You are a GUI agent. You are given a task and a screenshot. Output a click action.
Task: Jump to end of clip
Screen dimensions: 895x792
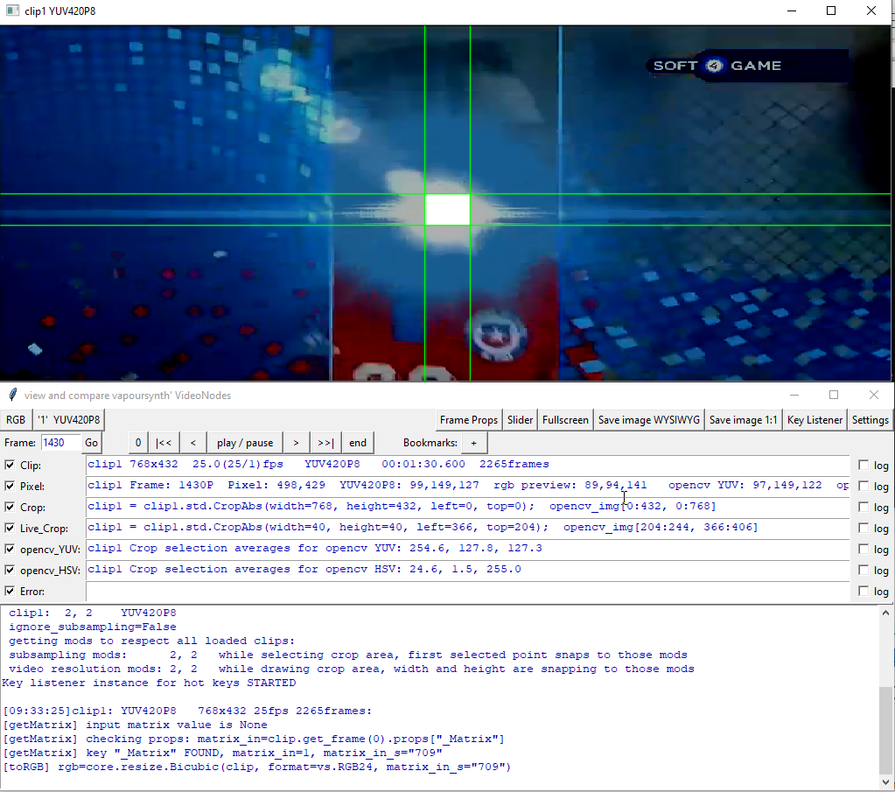coord(357,443)
